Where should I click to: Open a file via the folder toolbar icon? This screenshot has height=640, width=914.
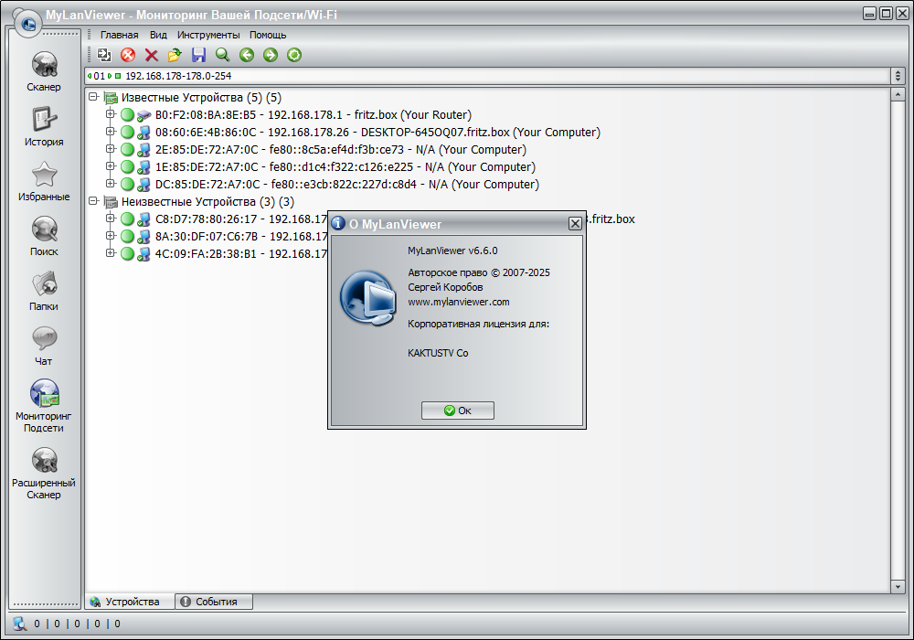pos(175,55)
